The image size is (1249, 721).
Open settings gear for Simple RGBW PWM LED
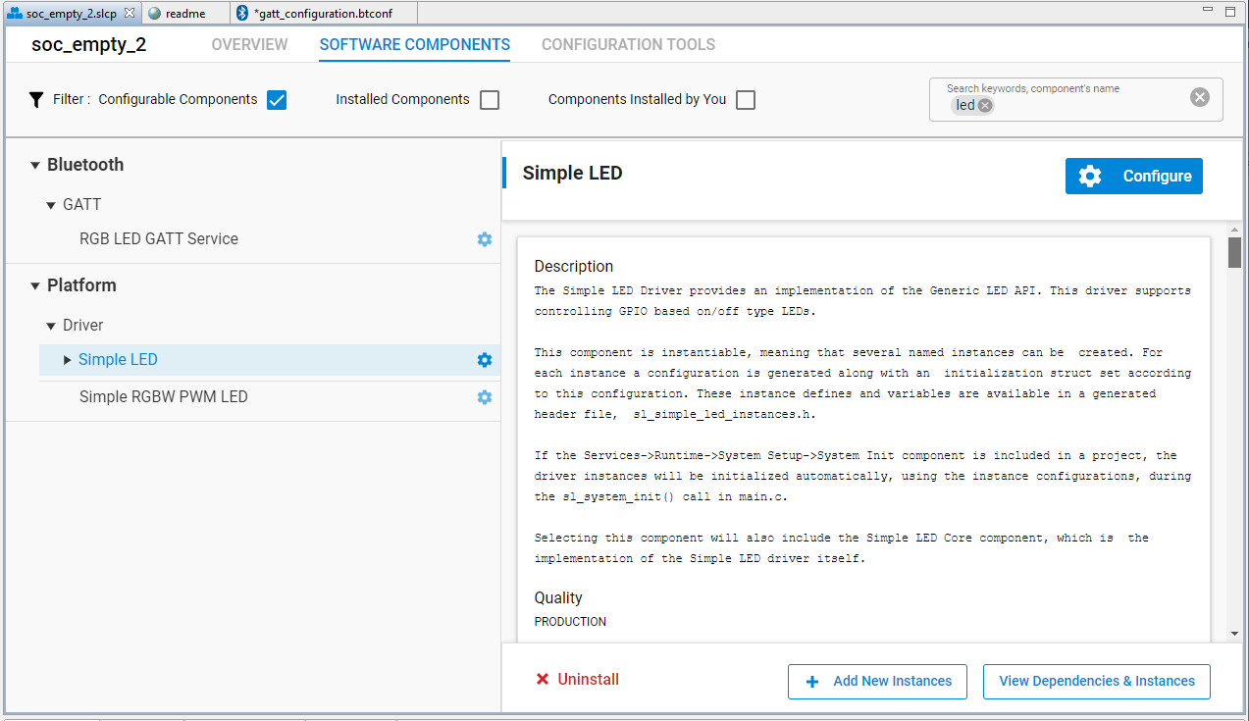click(x=484, y=397)
